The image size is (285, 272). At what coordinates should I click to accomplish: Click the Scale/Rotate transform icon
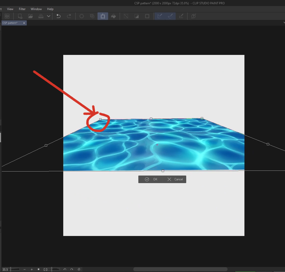103,16
